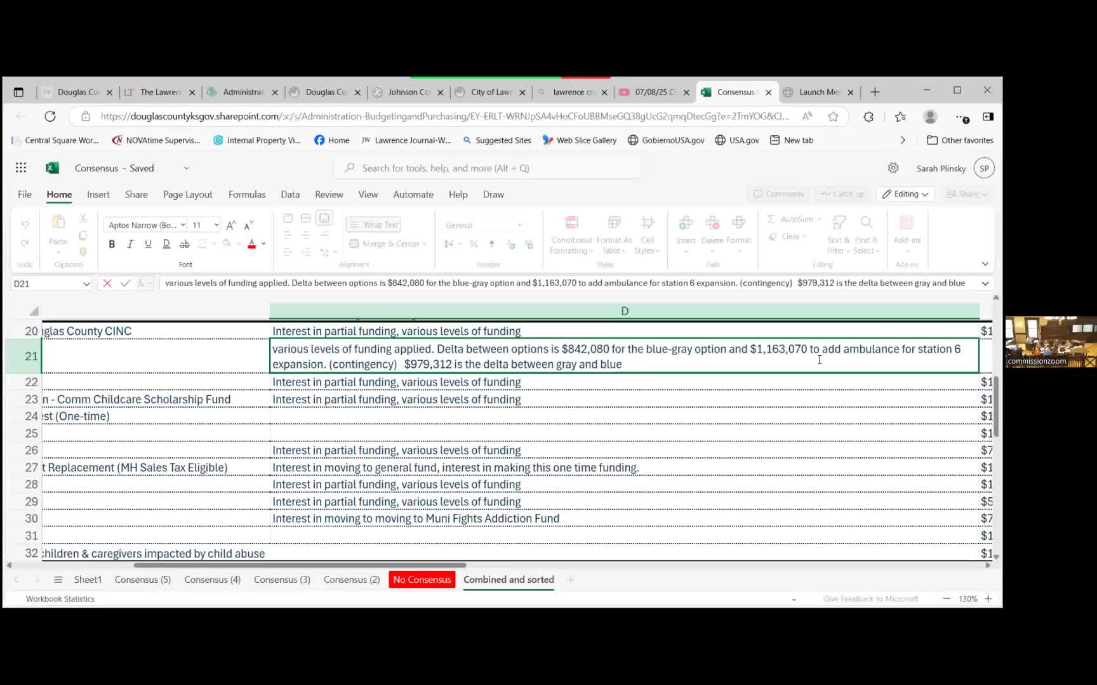Viewport: 1097px width, 685px height.
Task: Open the settings gear icon
Action: click(893, 168)
